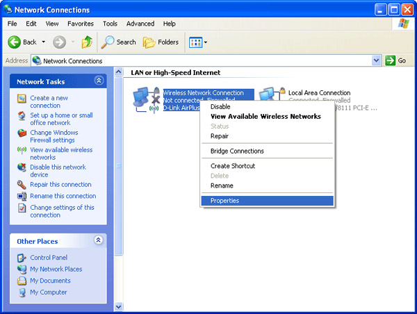This screenshot has width=417, height=314.
Task: Click the Up folder toolbar icon
Action: tap(87, 42)
